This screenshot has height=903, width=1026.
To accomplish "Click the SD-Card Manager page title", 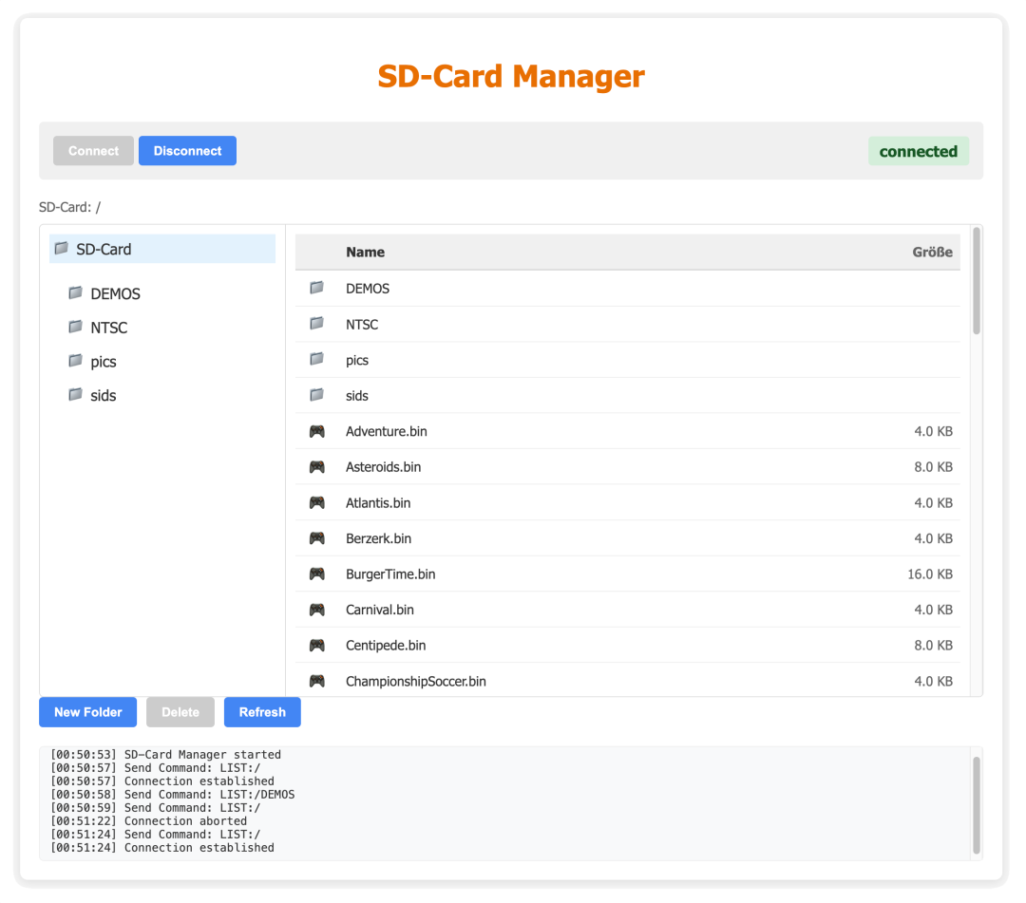I will [511, 76].
